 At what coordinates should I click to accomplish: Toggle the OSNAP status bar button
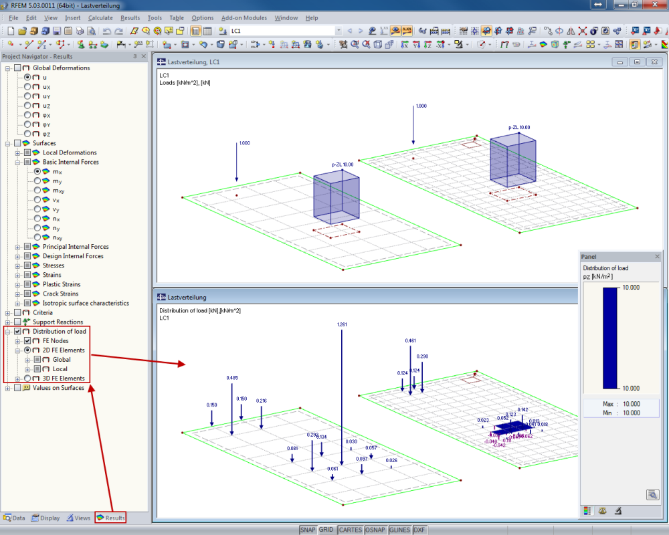[x=375, y=530]
